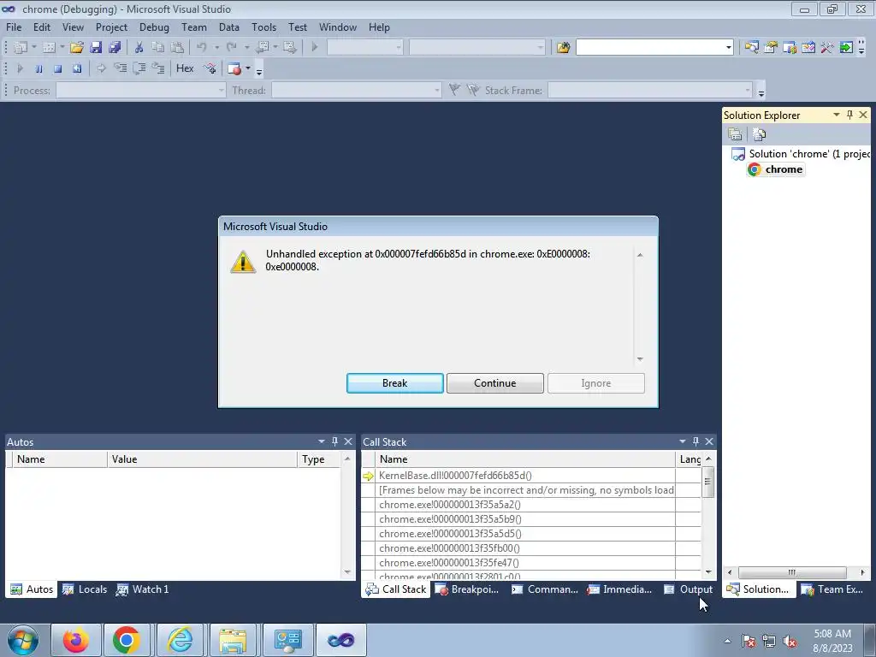Click the Find in Files binoculars icon
Image resolution: width=876 pixels, height=657 pixels.
(x=563, y=48)
